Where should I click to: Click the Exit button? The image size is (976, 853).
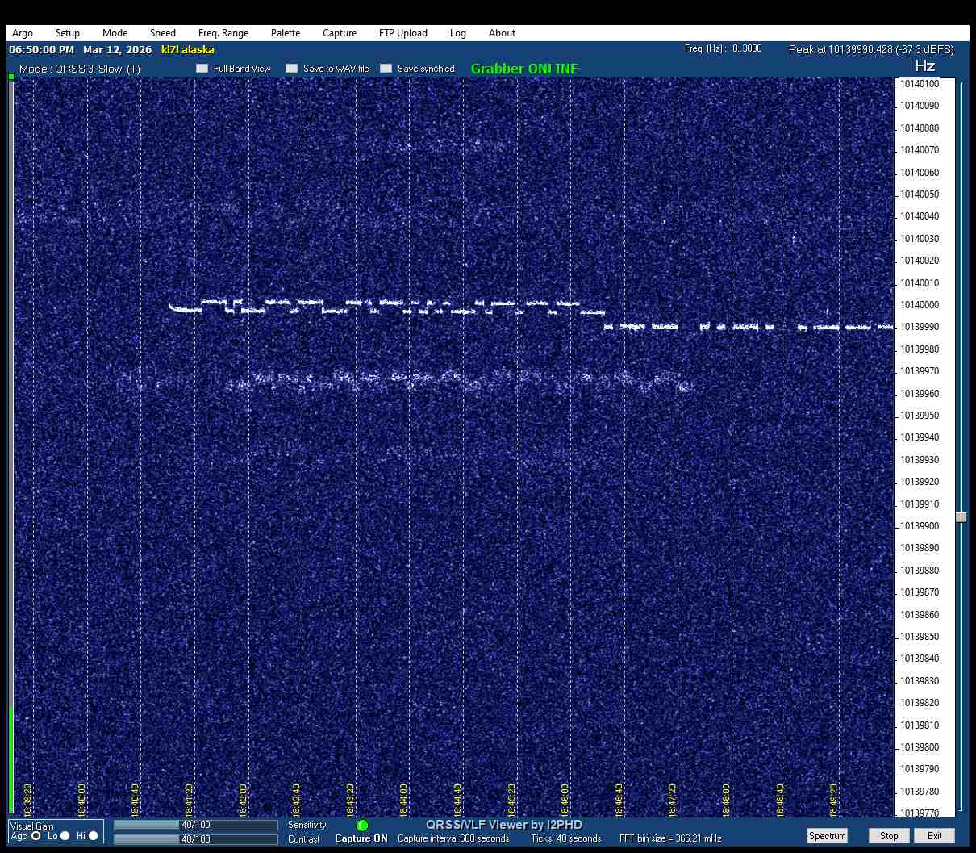(x=934, y=836)
